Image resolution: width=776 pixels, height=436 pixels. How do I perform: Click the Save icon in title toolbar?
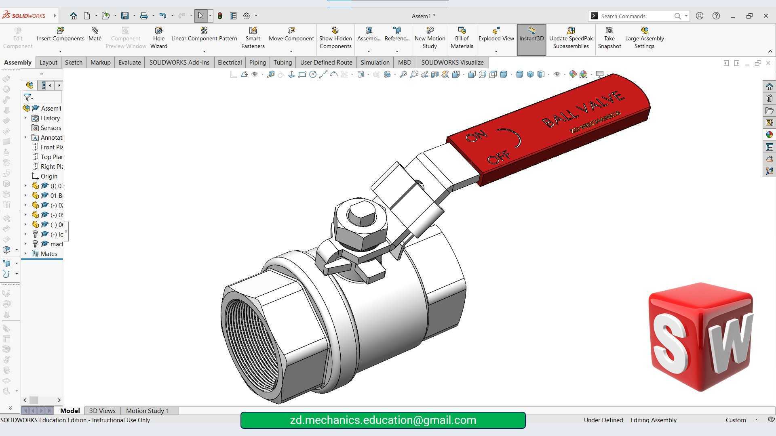point(125,16)
